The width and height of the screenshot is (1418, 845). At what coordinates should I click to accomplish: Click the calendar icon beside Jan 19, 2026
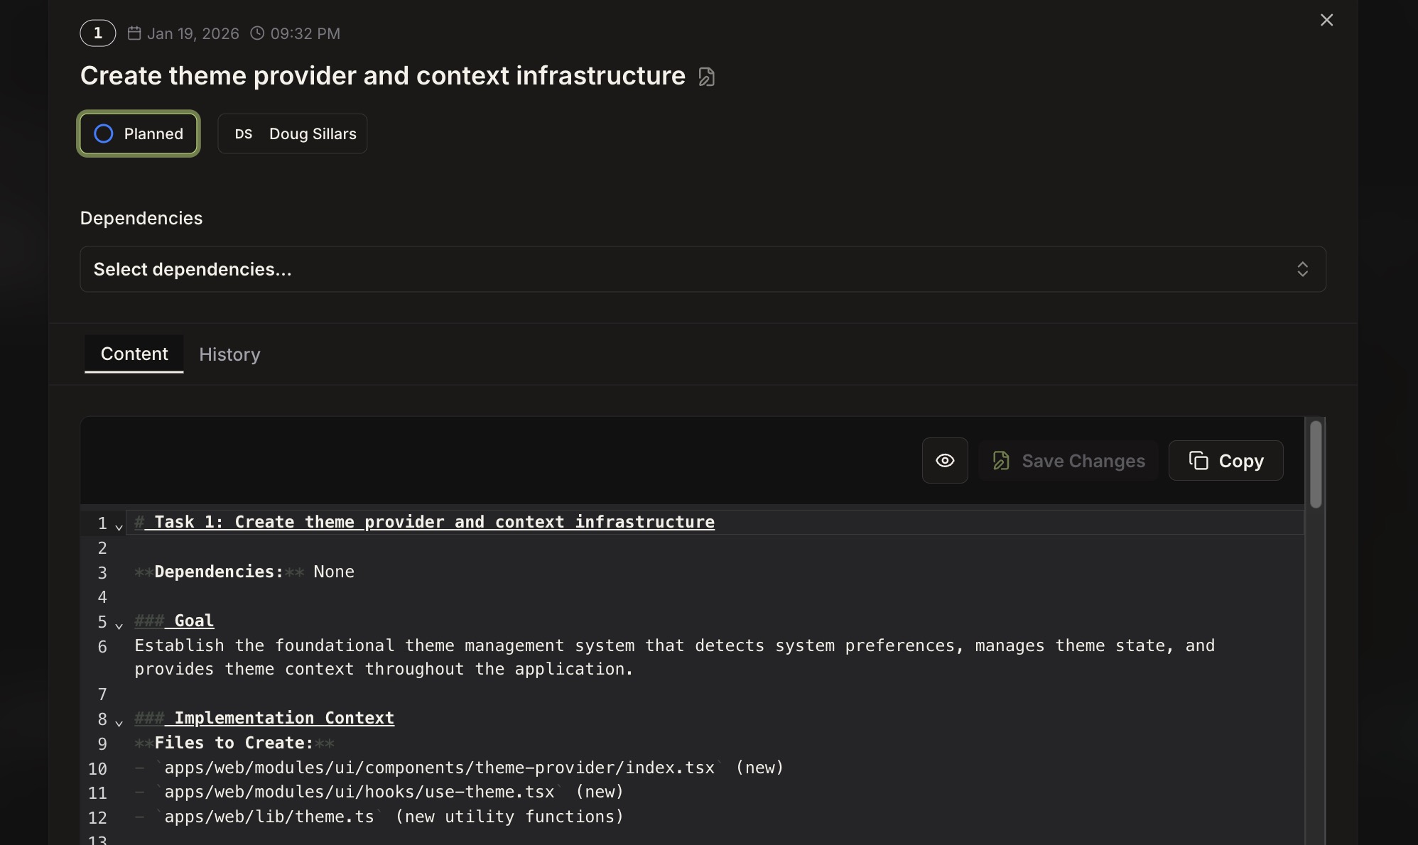pos(134,33)
